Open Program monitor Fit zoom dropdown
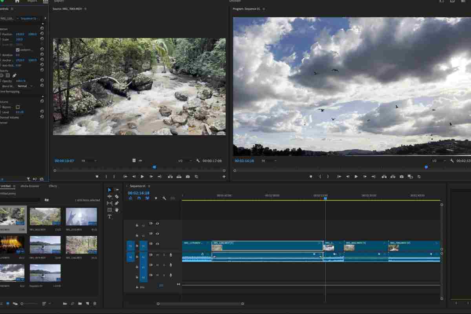The image size is (471, 314). pos(269,161)
